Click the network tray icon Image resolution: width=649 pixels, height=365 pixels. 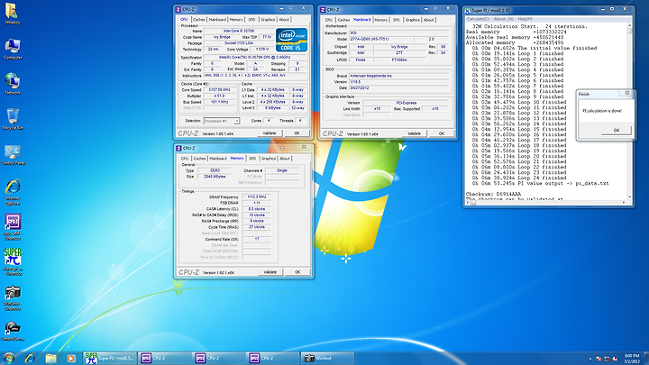point(607,359)
